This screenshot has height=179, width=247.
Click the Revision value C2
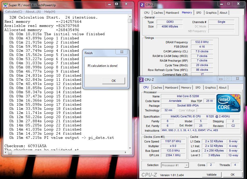click(x=233, y=126)
